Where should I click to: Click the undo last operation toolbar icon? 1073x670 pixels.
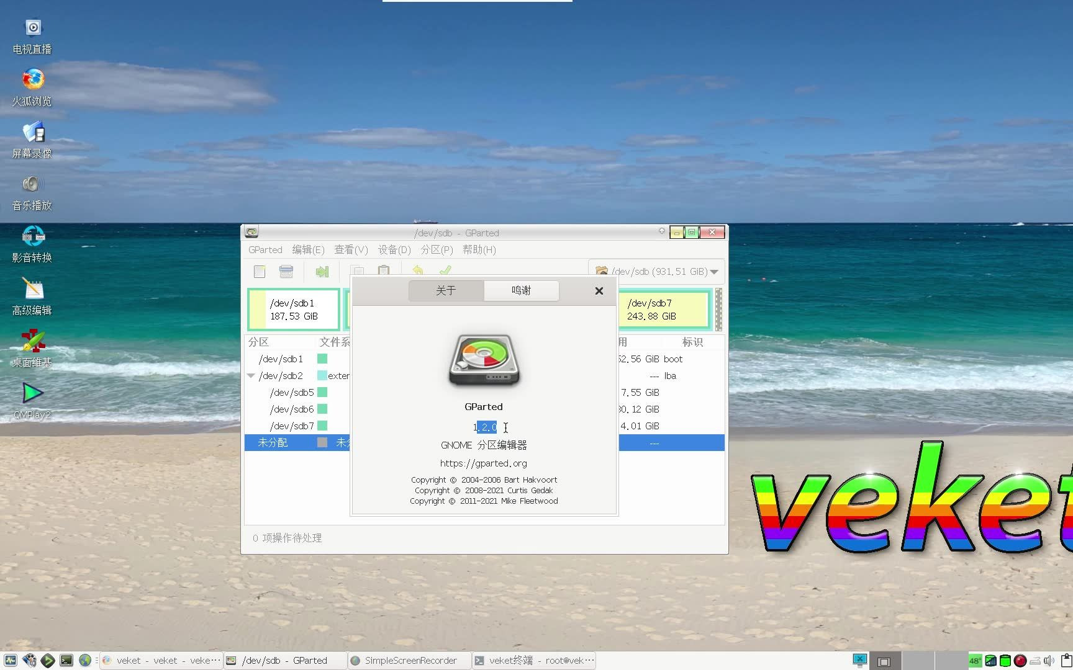point(418,270)
